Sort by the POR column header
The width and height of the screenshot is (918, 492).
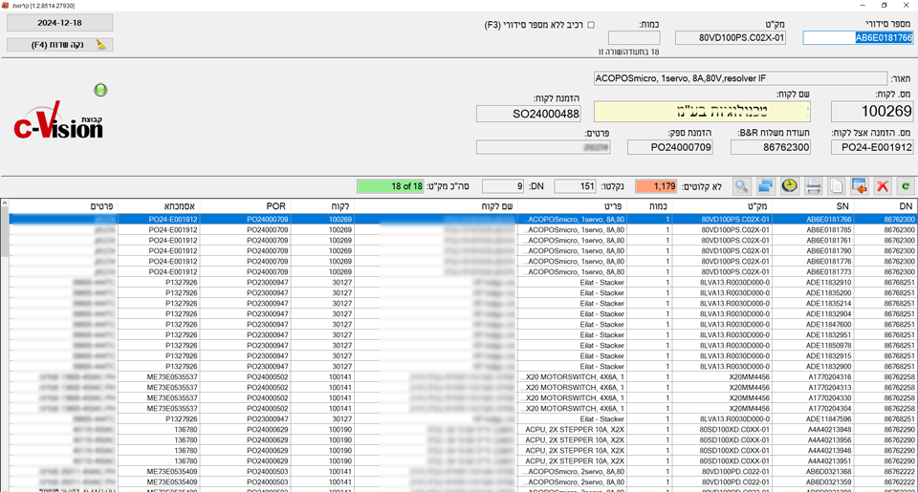click(275, 205)
